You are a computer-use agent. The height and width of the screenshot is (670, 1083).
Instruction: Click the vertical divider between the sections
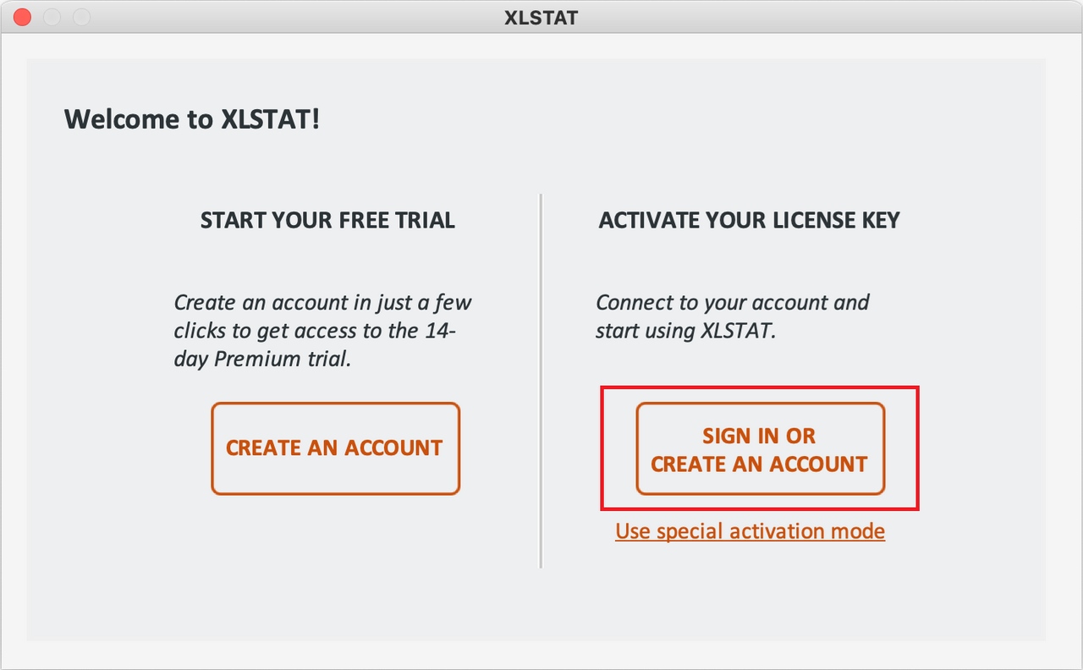click(541, 381)
